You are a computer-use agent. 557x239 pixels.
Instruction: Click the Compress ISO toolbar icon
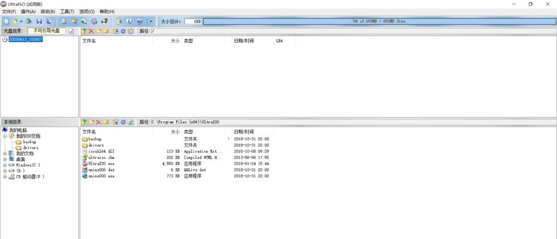click(84, 22)
